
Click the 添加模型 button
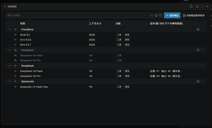coord(172,15)
